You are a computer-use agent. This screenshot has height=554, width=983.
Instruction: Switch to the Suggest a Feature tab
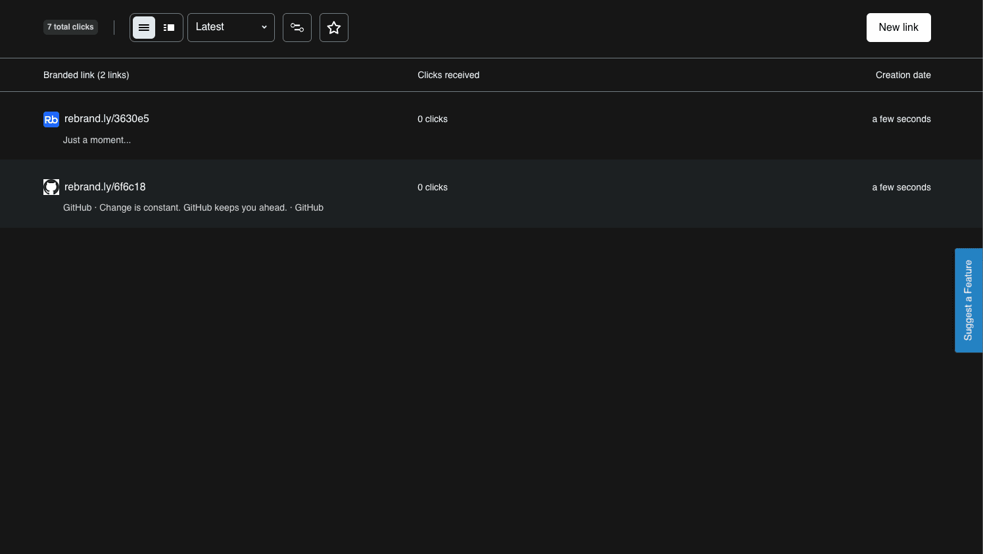click(968, 301)
